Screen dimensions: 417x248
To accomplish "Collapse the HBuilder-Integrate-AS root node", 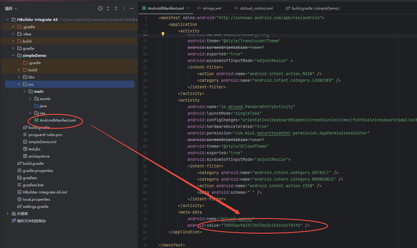I will (7, 19).
